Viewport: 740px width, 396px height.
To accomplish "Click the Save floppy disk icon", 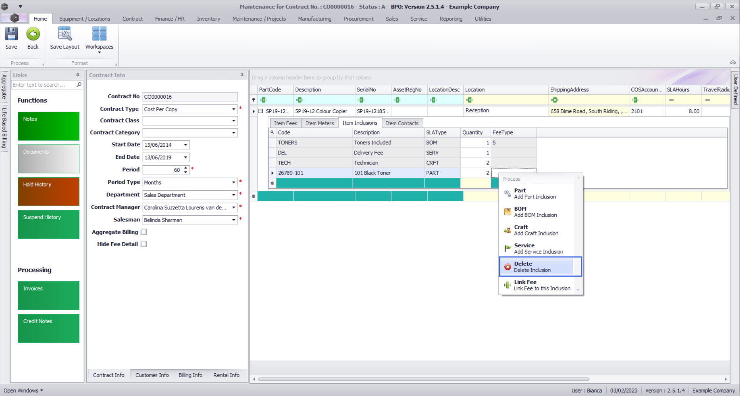I will [11, 34].
